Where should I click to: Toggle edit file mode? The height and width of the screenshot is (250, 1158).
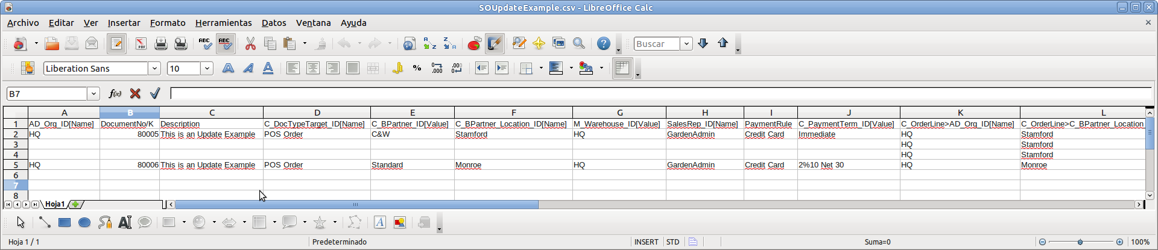116,44
